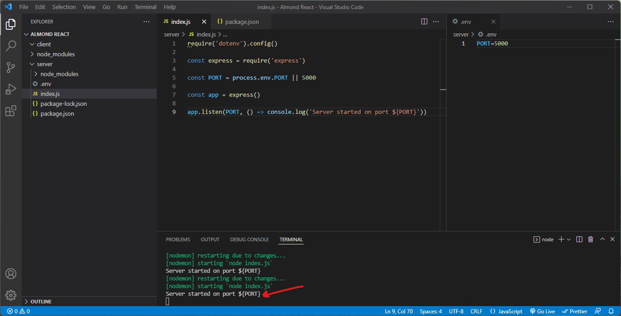
Task: Open notifications bell in the status bar
Action: tap(611, 311)
